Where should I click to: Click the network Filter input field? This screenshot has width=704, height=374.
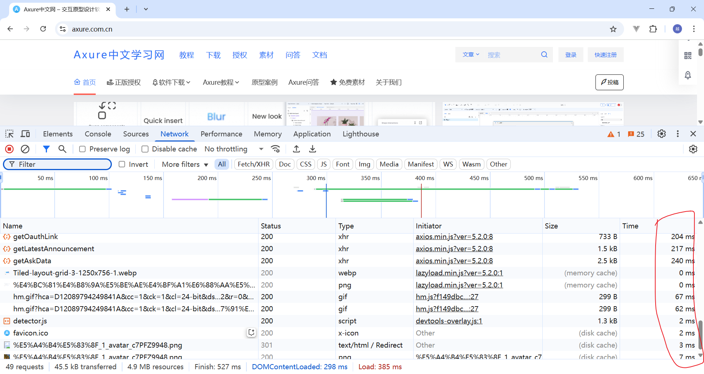click(57, 164)
